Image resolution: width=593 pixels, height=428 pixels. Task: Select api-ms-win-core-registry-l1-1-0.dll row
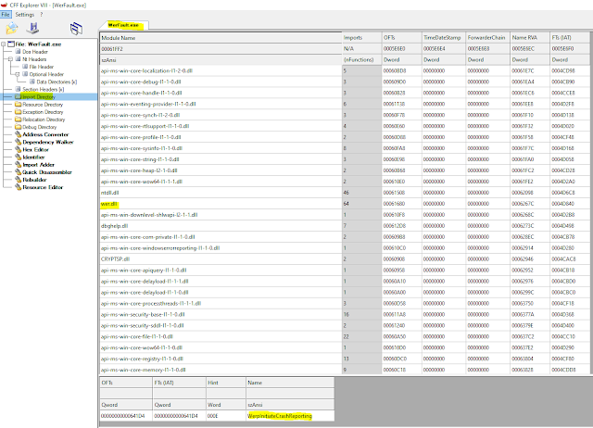click(345, 359)
